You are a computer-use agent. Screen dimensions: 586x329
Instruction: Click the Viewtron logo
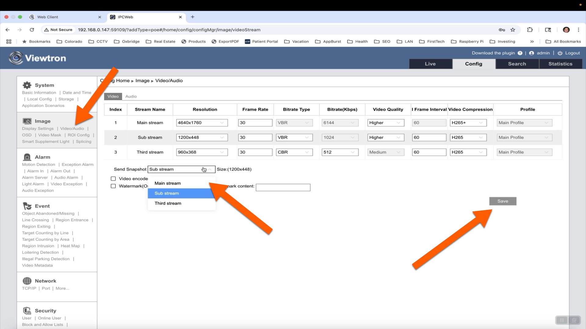(x=37, y=58)
